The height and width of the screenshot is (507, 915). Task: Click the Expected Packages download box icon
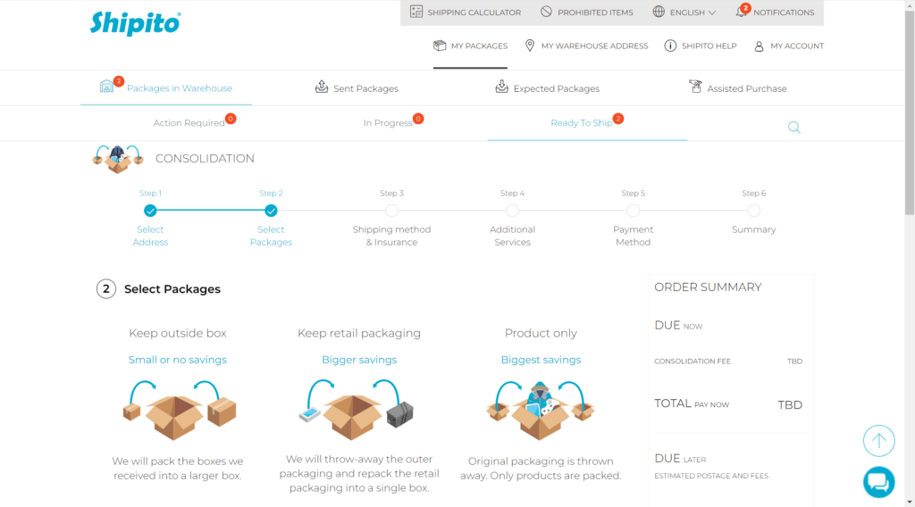pos(502,87)
